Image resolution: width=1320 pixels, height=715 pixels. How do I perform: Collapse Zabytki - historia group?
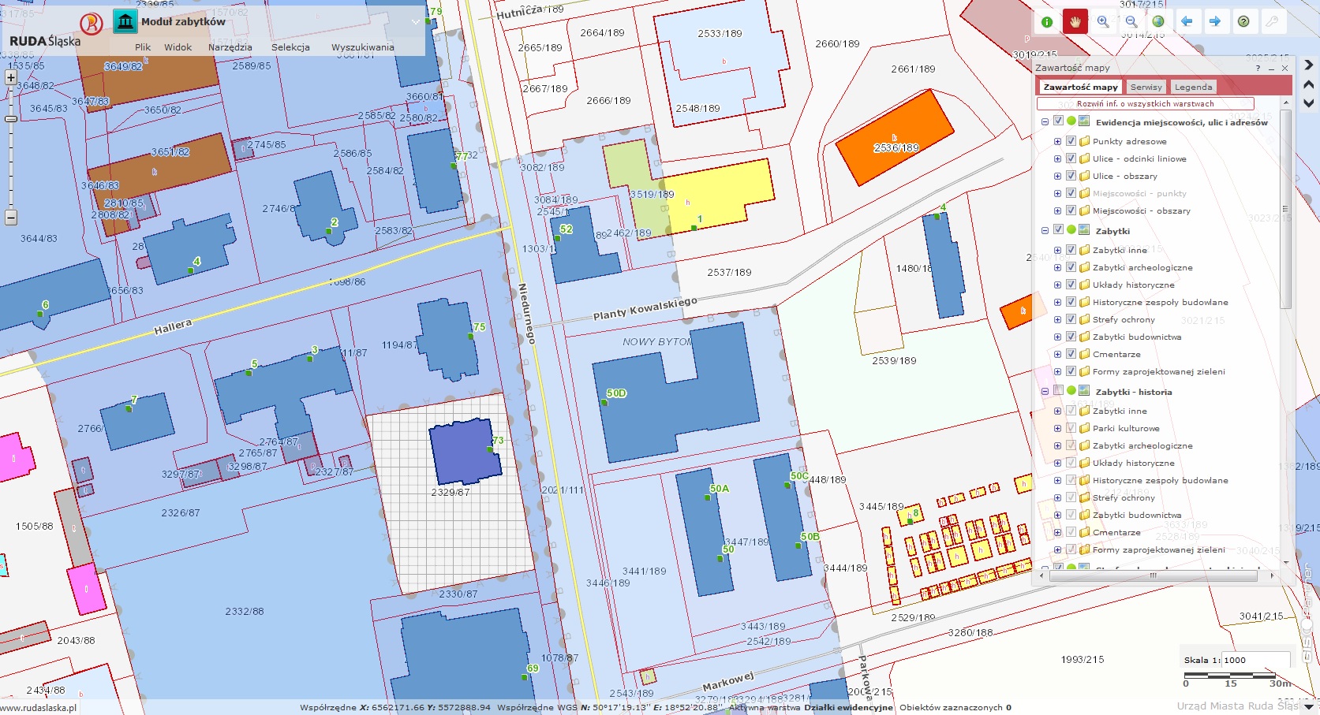(x=1045, y=391)
